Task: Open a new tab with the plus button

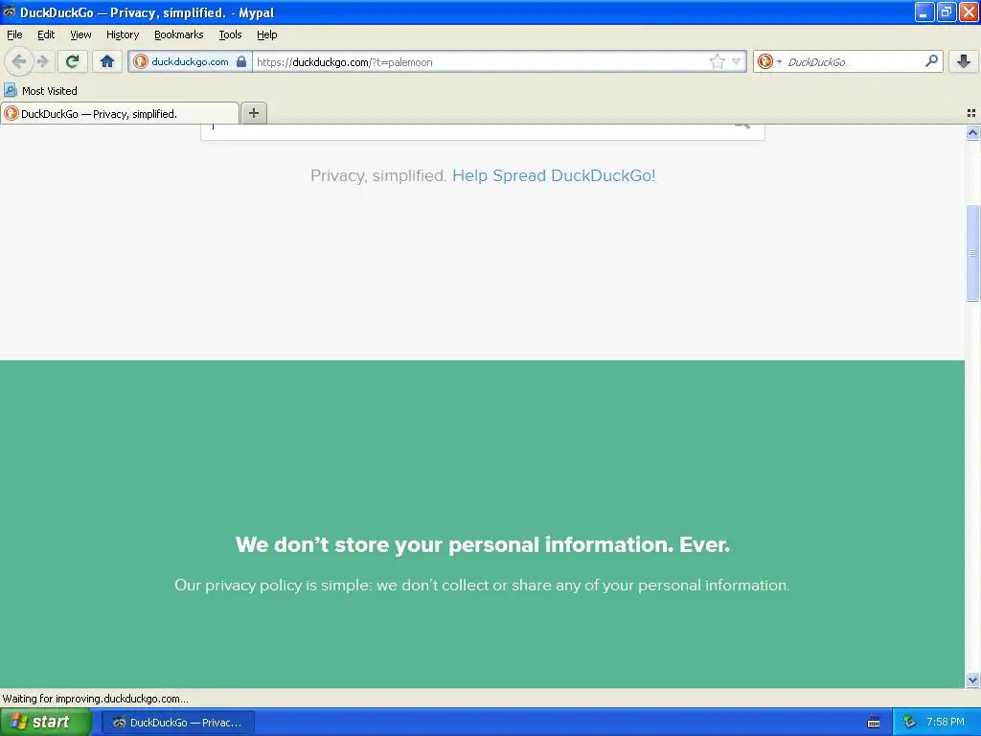Action: click(x=254, y=113)
